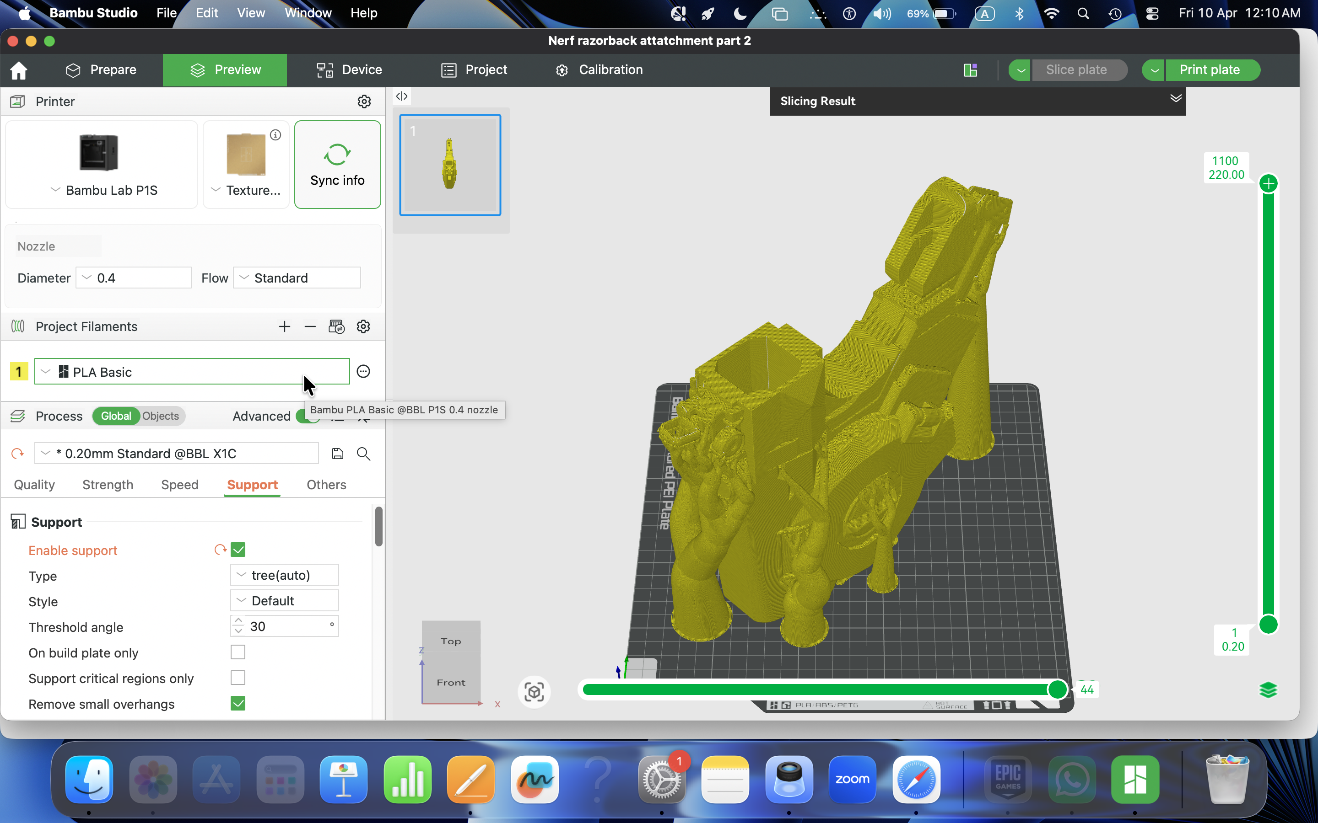
Task: Toggle layer color scheme icon
Action: coord(1269,690)
